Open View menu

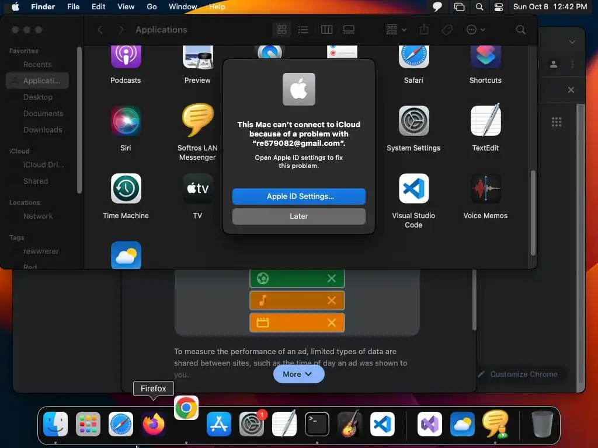(126, 7)
